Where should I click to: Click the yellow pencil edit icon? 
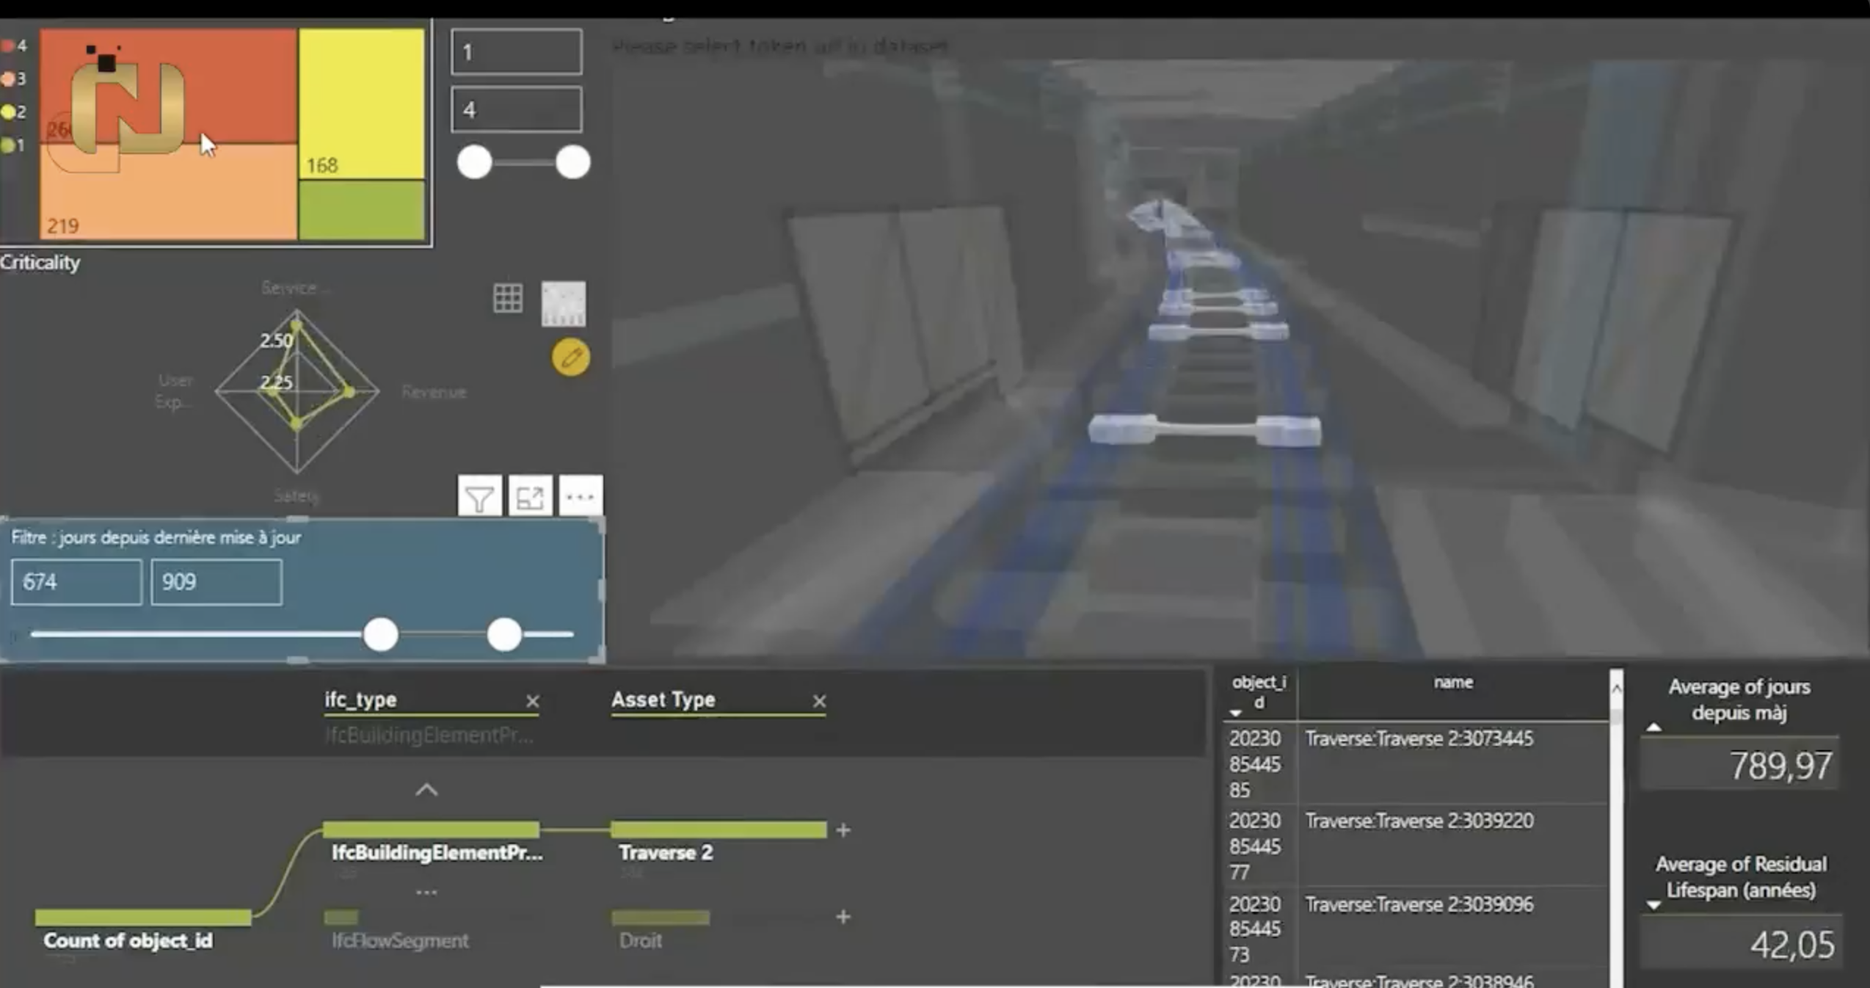click(570, 358)
